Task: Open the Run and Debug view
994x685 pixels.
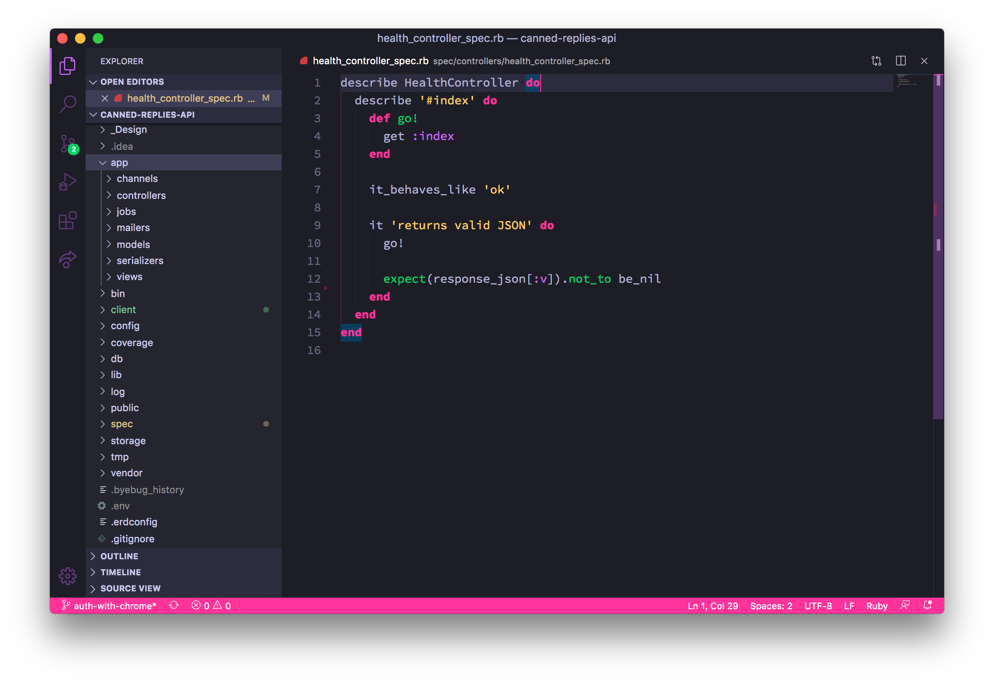Action: coord(68,182)
